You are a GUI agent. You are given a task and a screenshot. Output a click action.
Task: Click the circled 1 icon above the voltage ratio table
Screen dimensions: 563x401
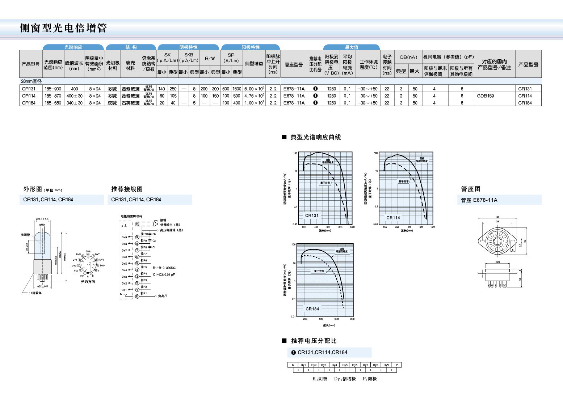[x=294, y=353]
